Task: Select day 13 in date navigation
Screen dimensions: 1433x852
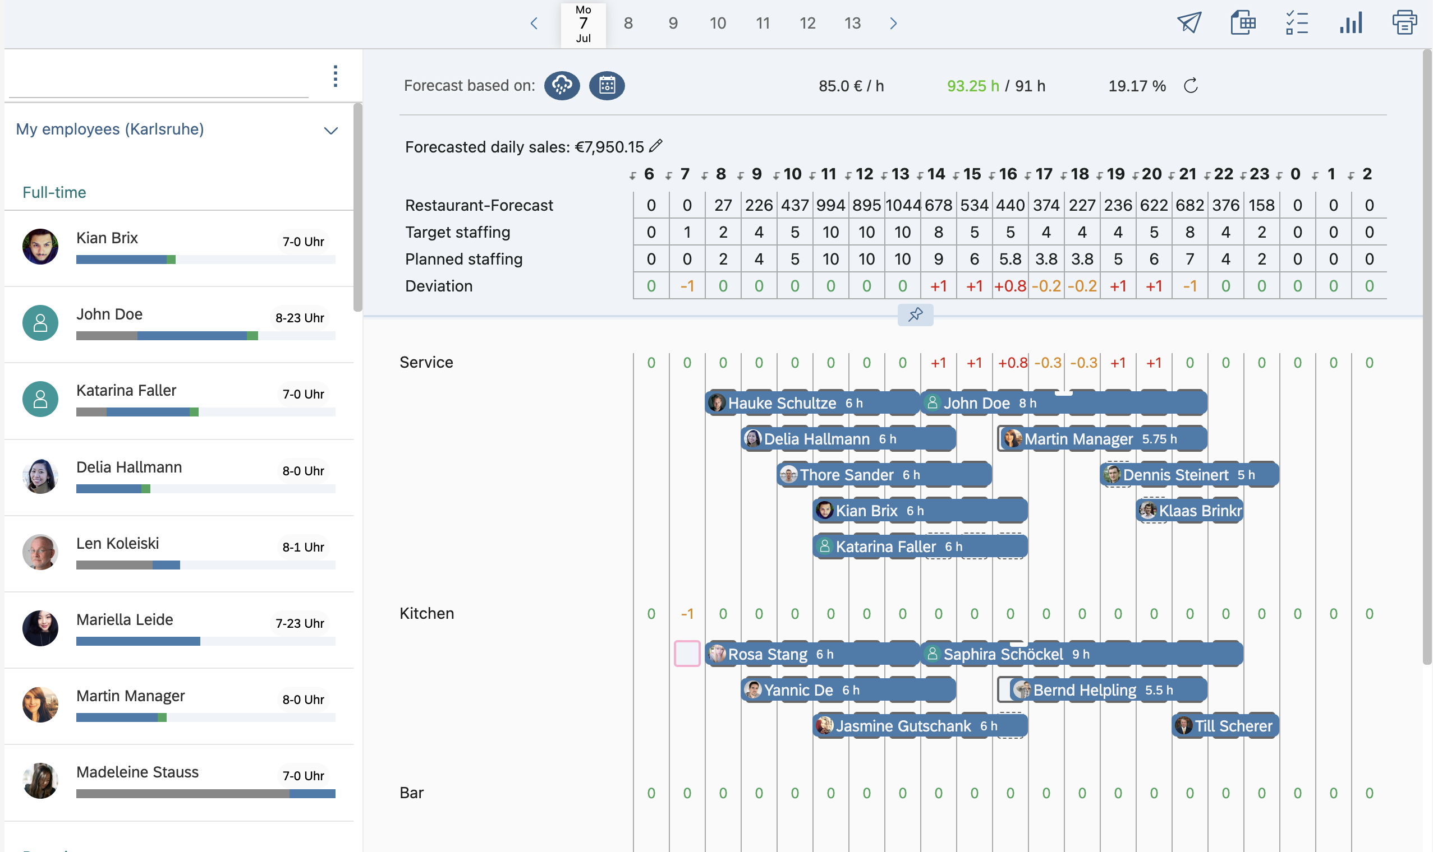Action: point(852,24)
